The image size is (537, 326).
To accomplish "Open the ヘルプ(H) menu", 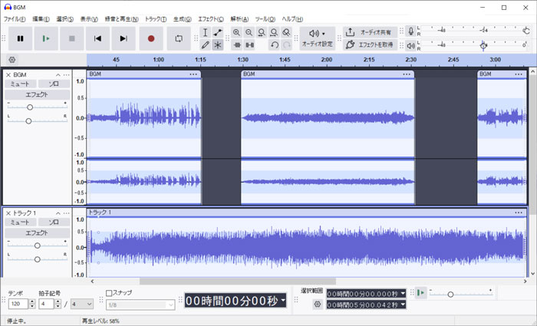I will pyautogui.click(x=292, y=19).
